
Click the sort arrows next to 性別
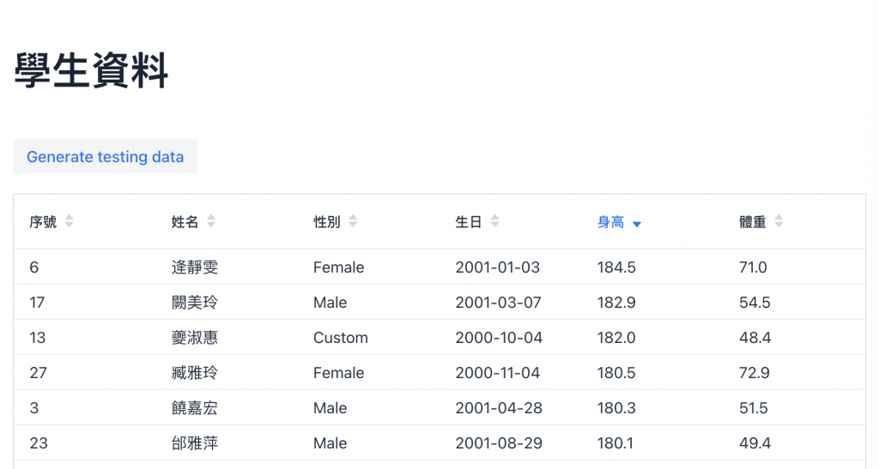pyautogui.click(x=353, y=222)
